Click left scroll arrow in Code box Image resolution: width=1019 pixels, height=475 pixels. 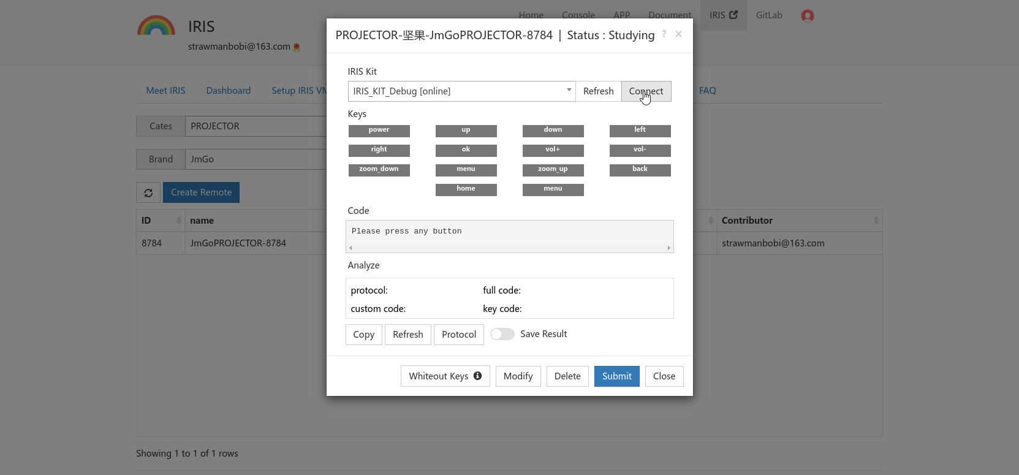(x=350, y=248)
